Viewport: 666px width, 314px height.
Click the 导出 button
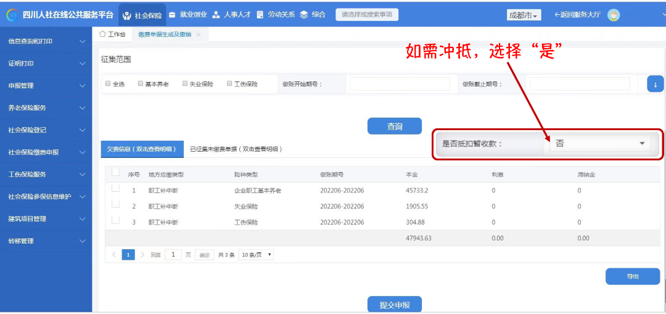(633, 276)
